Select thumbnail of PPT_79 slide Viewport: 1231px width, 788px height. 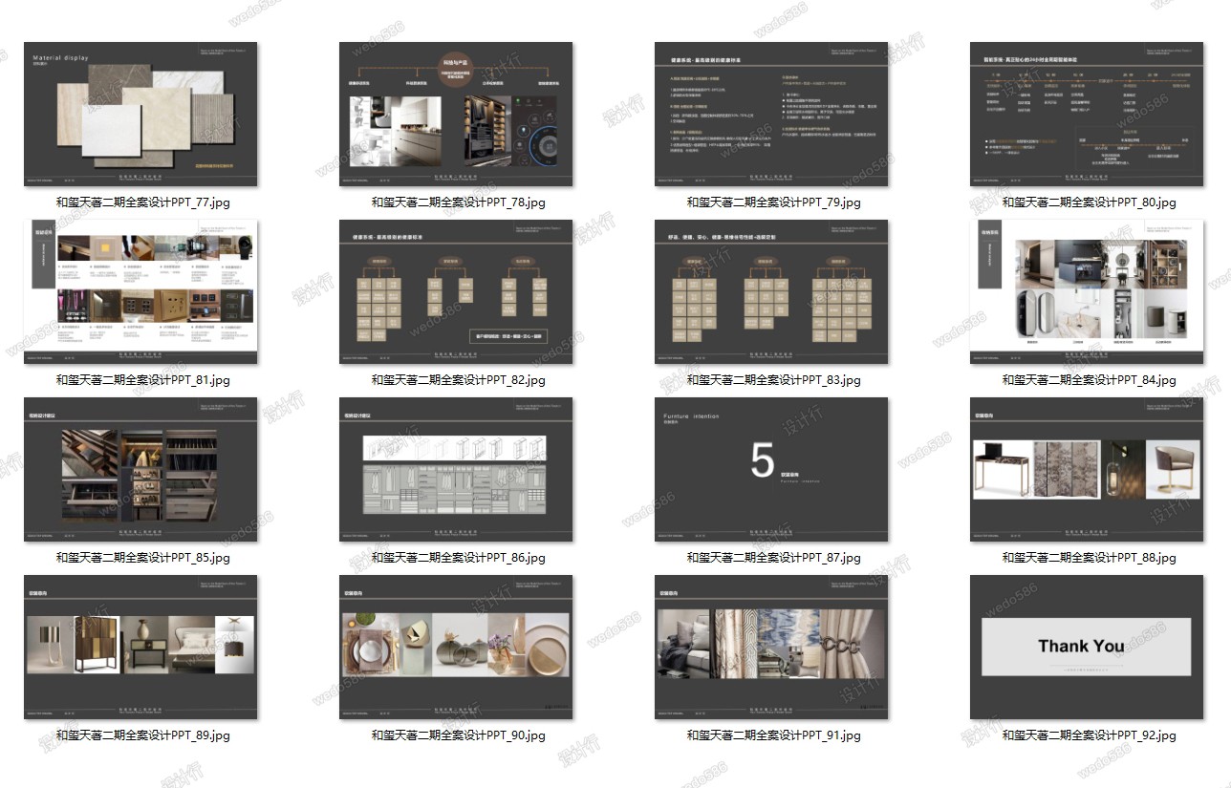tap(771, 114)
